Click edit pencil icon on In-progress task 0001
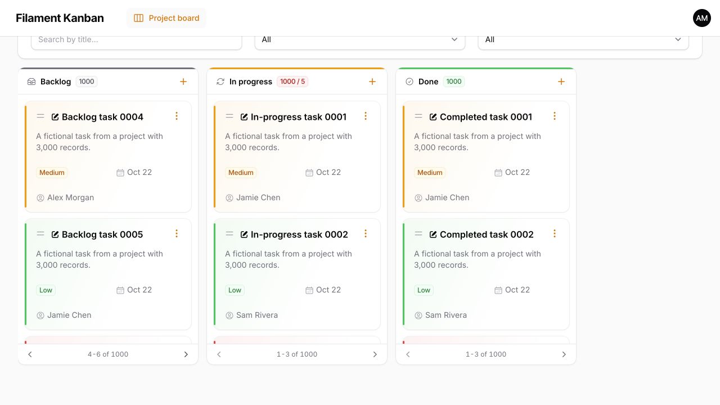Viewport: 720px width, 405px height. pyautogui.click(x=244, y=117)
